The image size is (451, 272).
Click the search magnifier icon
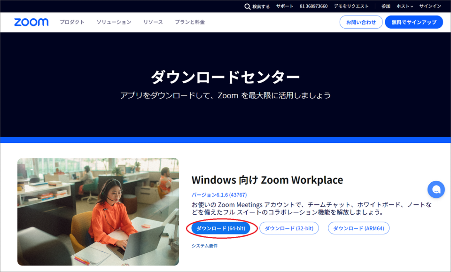tap(248, 6)
